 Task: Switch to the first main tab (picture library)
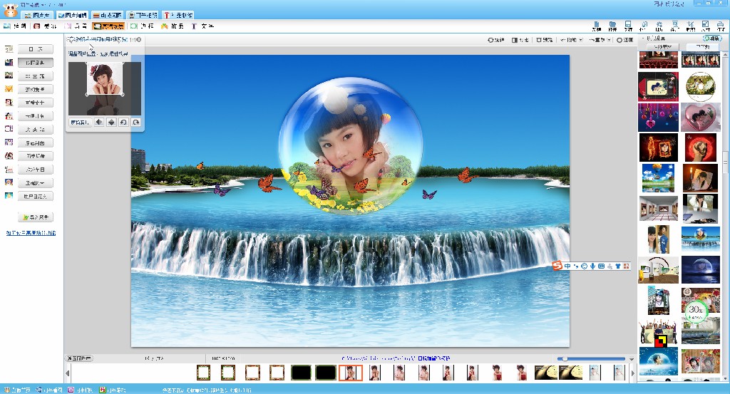[x=37, y=16]
